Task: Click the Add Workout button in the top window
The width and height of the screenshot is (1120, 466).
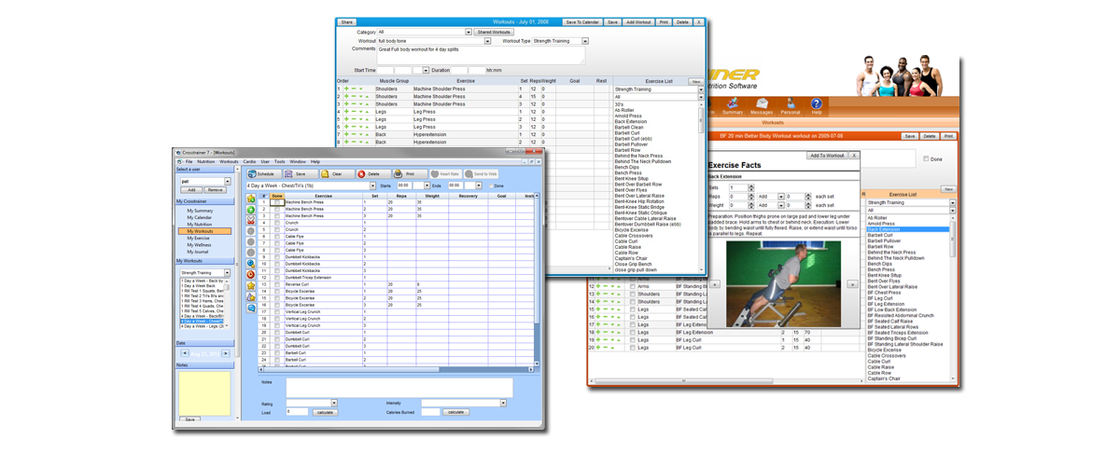Action: point(638,21)
